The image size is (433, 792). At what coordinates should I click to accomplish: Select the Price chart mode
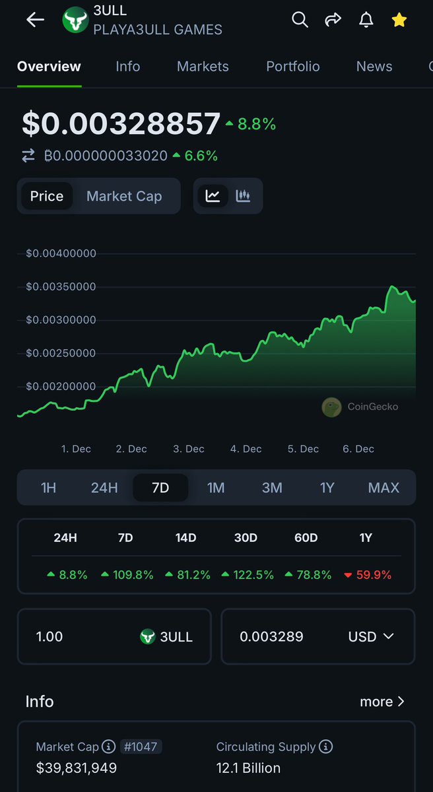pos(47,196)
